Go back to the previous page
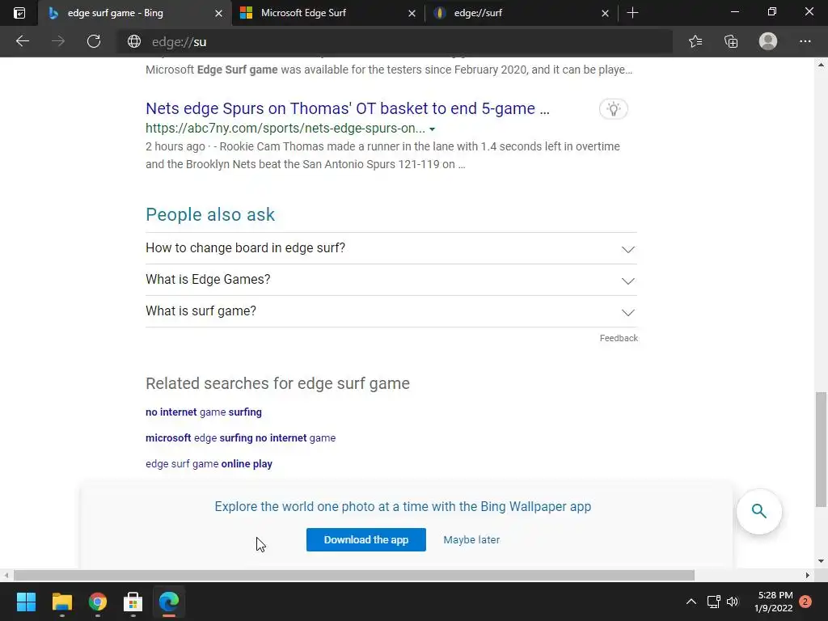 point(22,41)
